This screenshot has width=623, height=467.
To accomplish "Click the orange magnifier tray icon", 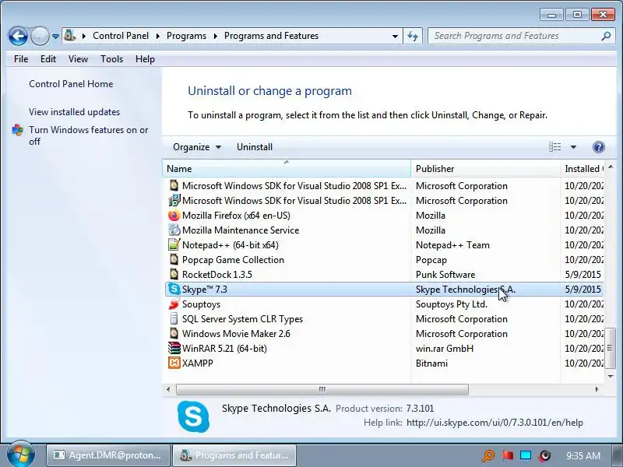I will coord(488,455).
